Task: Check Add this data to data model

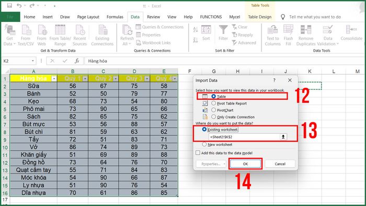Action: tap(198, 153)
